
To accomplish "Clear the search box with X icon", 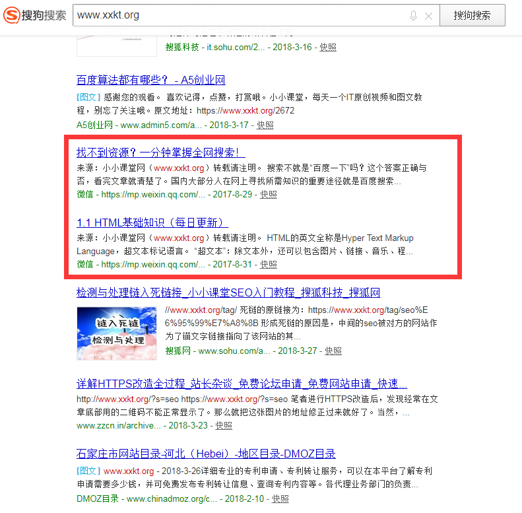I will [428, 16].
